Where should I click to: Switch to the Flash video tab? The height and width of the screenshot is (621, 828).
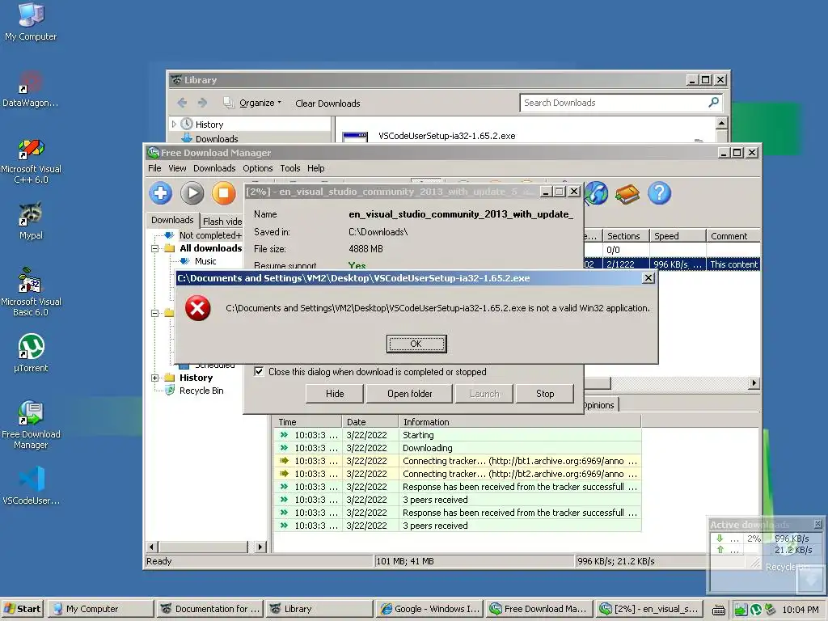(x=222, y=222)
